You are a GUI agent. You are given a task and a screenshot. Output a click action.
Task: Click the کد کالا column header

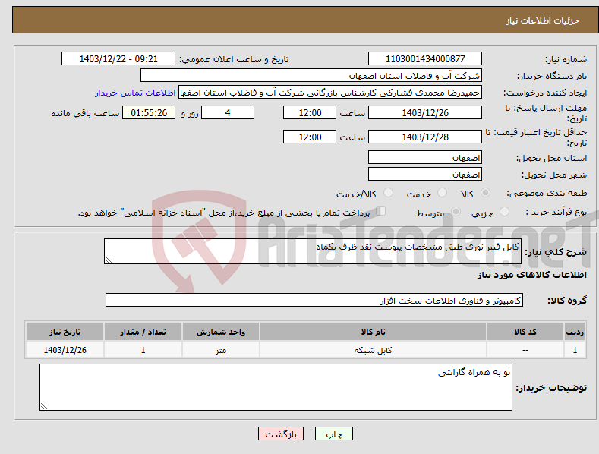pyautogui.click(x=525, y=332)
